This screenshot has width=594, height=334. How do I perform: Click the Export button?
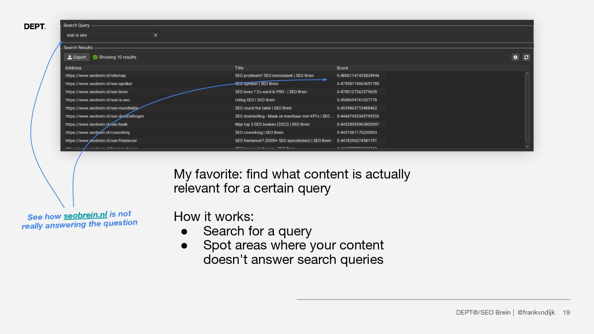pyautogui.click(x=77, y=57)
